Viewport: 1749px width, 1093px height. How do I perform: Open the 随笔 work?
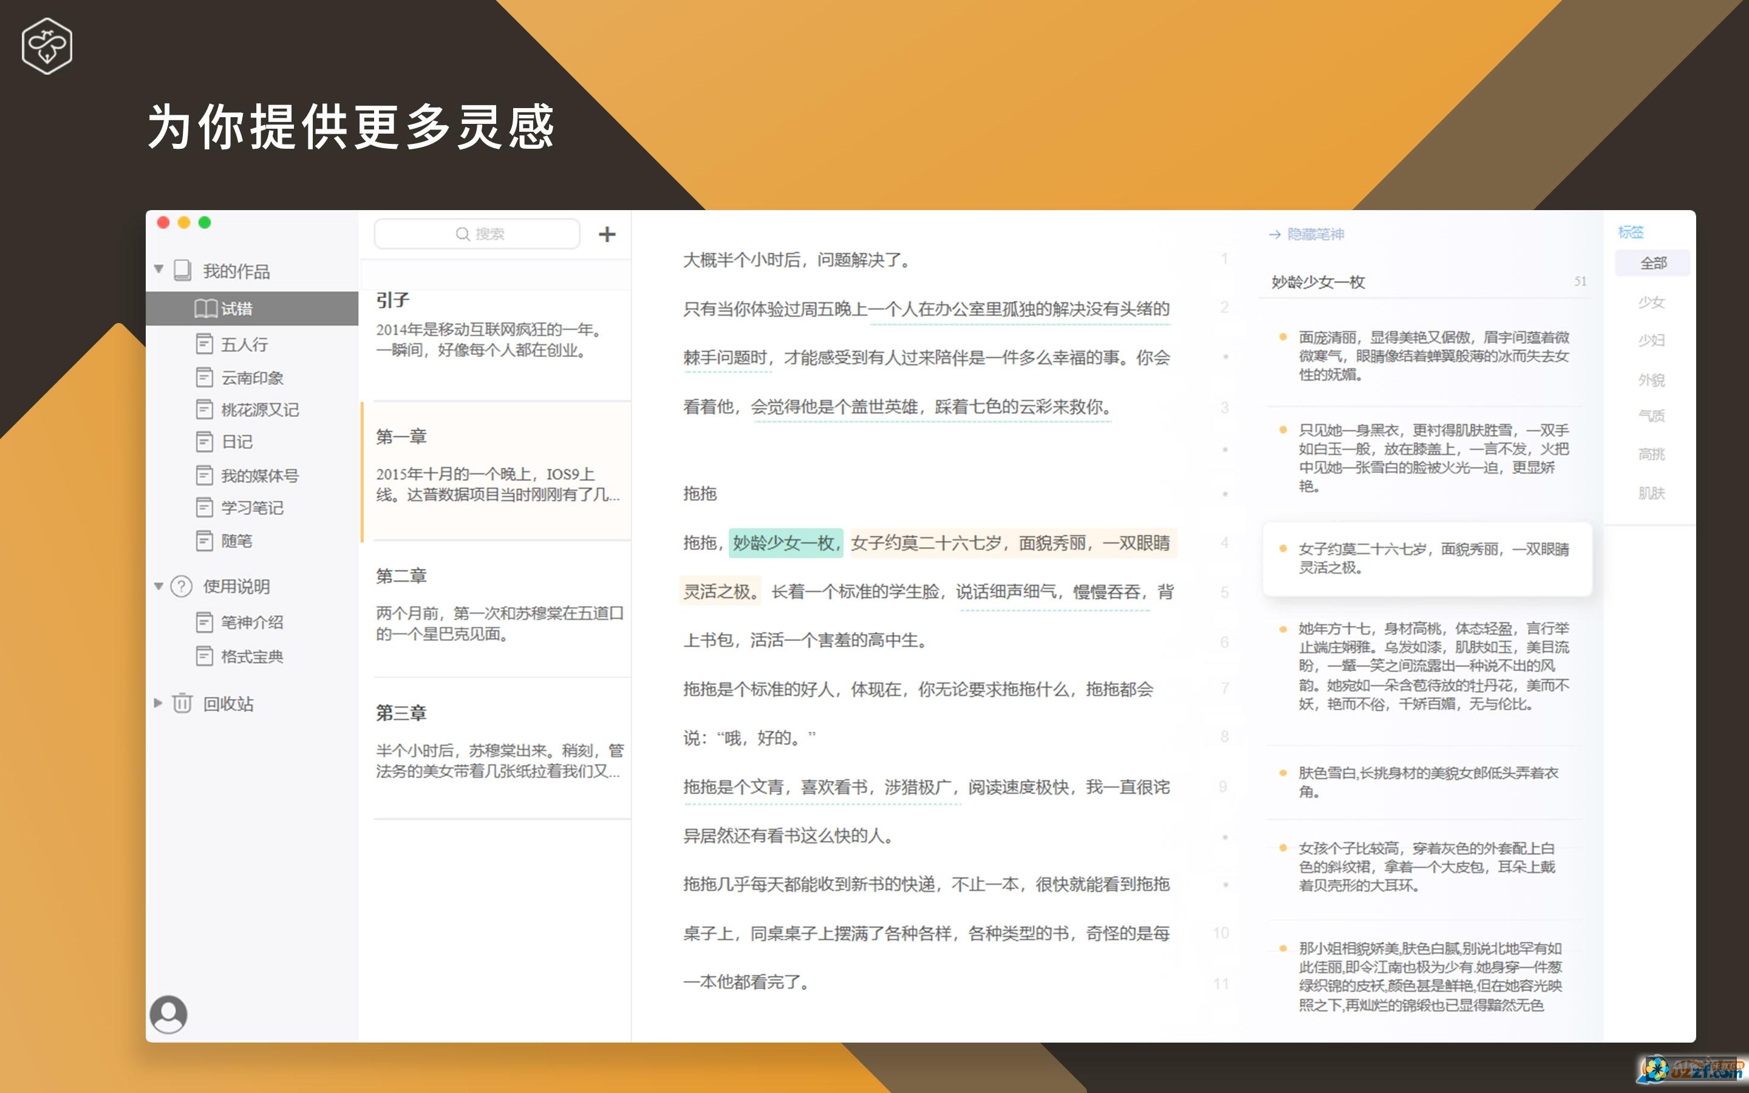click(236, 540)
